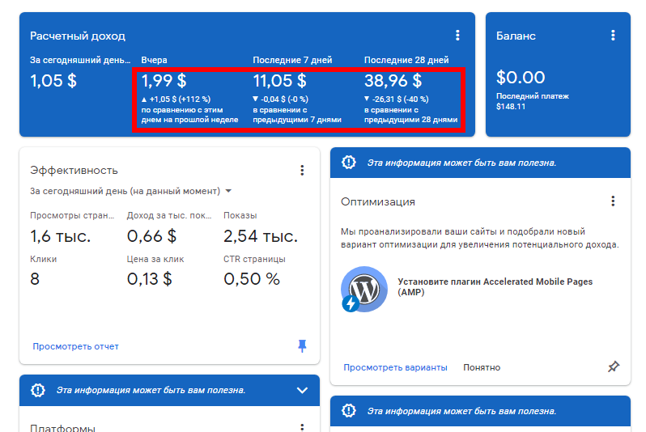The width and height of the screenshot is (646, 432).
Task: Click the lightbulb icon in the banner above Платформы
Action: (38, 390)
